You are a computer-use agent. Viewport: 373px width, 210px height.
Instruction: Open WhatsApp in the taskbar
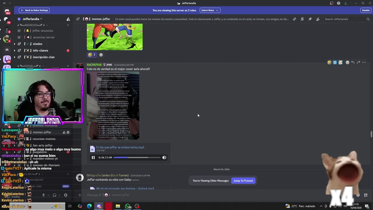click(128, 206)
